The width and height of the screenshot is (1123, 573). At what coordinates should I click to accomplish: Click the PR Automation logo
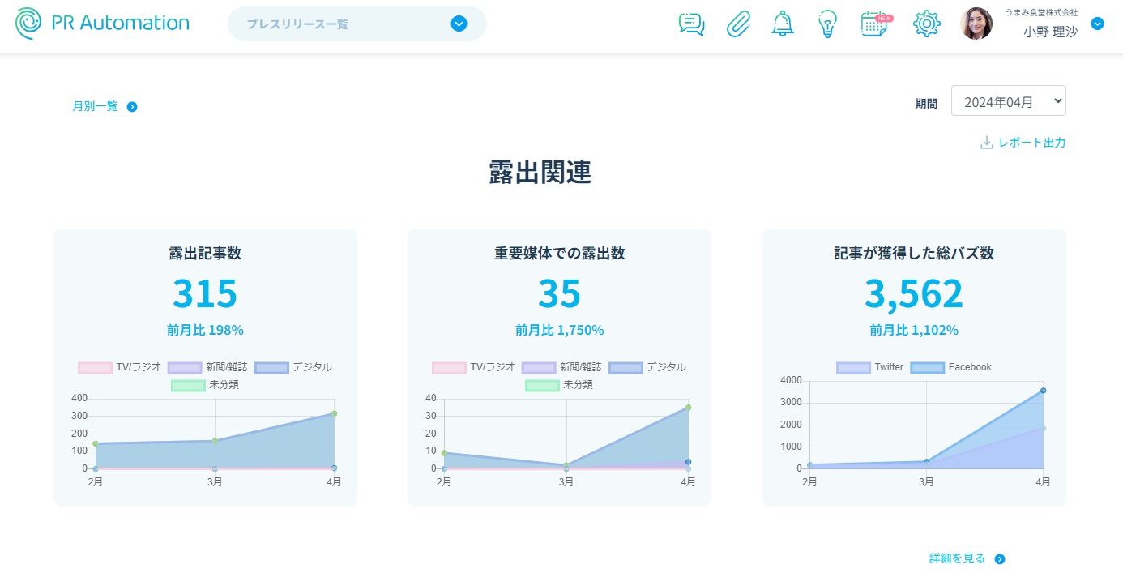tap(102, 24)
